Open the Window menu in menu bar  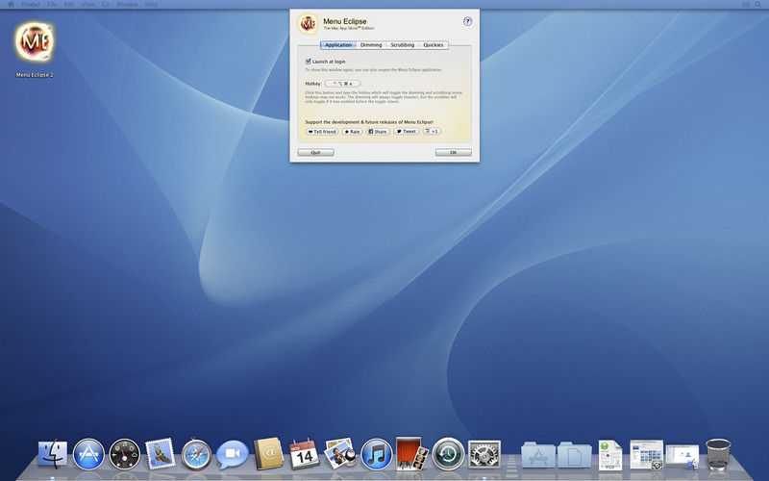127,5
